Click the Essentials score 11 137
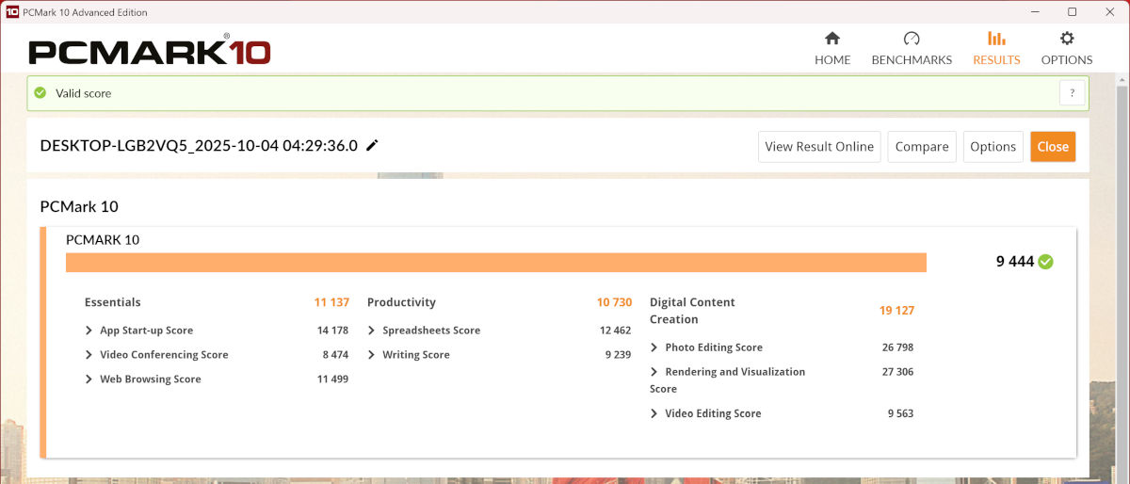Viewport: 1130px width, 484px height. [331, 302]
